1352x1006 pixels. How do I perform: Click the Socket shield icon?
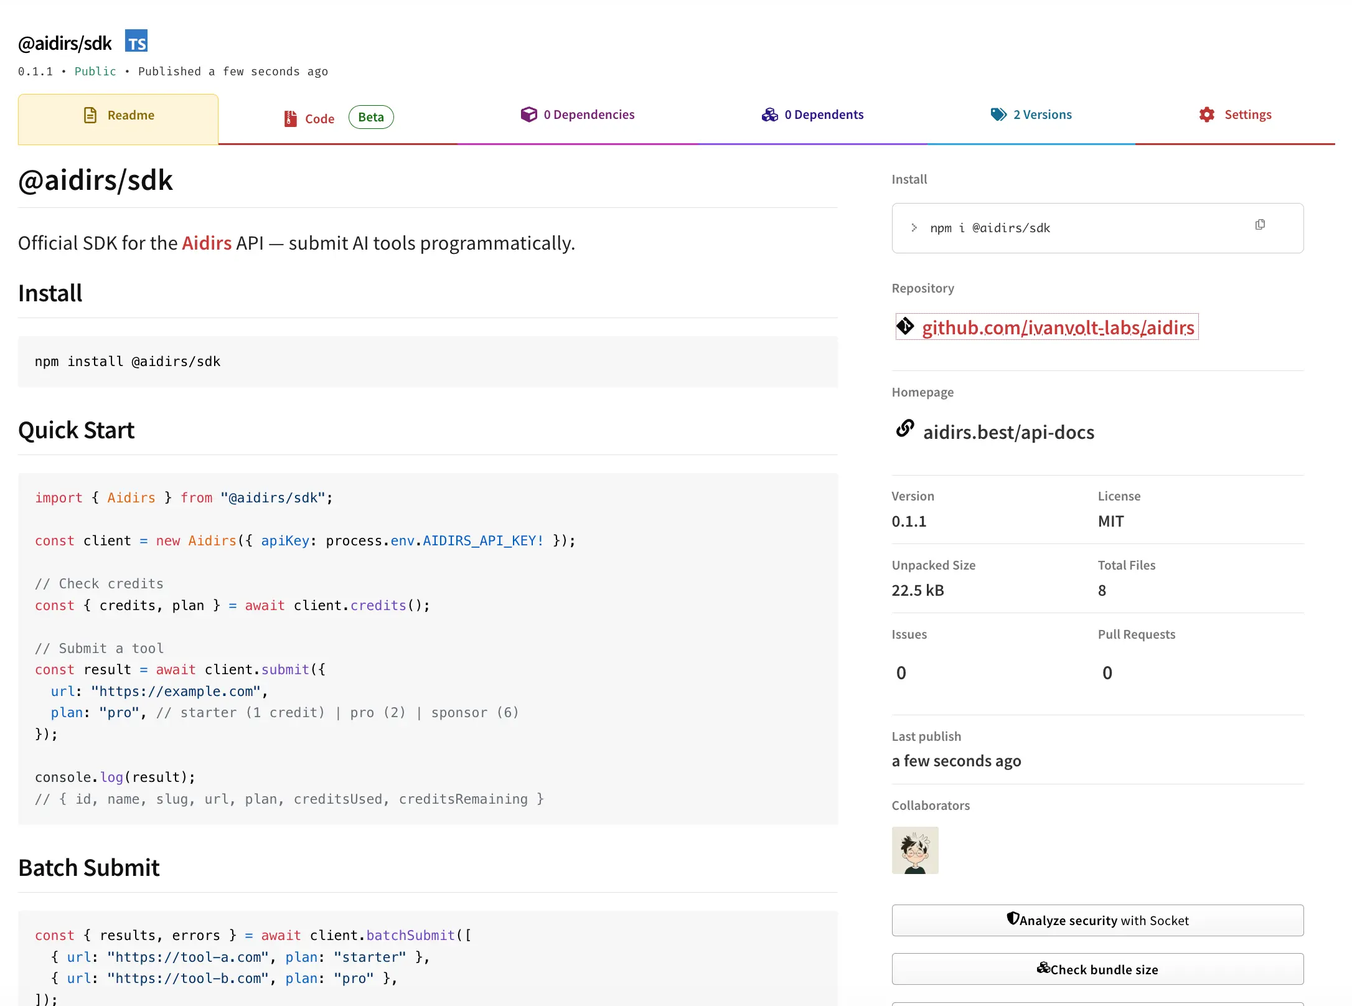1013,919
